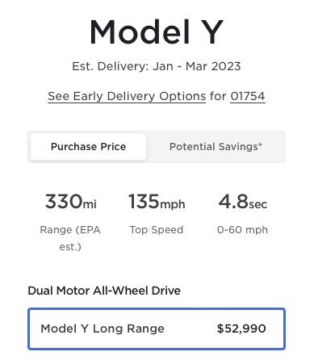
Task: Click the asterisk after Potential Savings
Action: [x=260, y=144]
